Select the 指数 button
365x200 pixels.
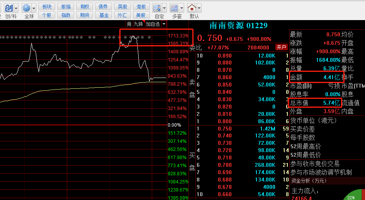[x=66, y=15]
